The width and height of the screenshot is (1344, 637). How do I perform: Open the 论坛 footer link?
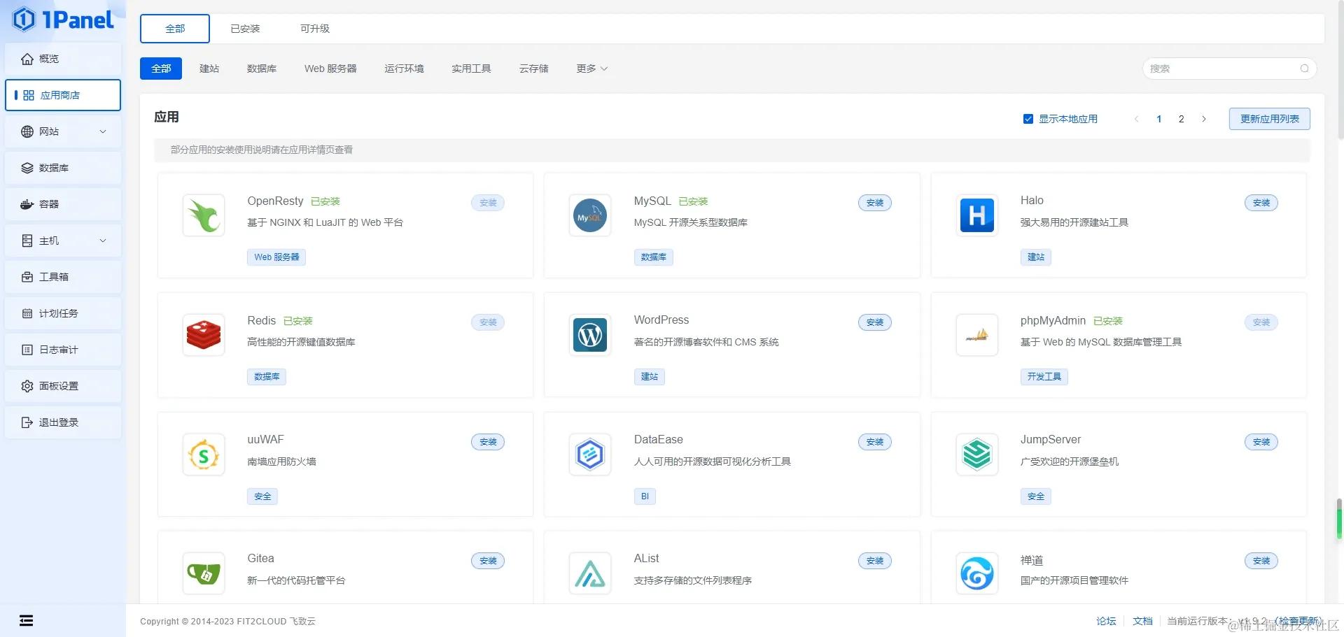(x=1106, y=621)
